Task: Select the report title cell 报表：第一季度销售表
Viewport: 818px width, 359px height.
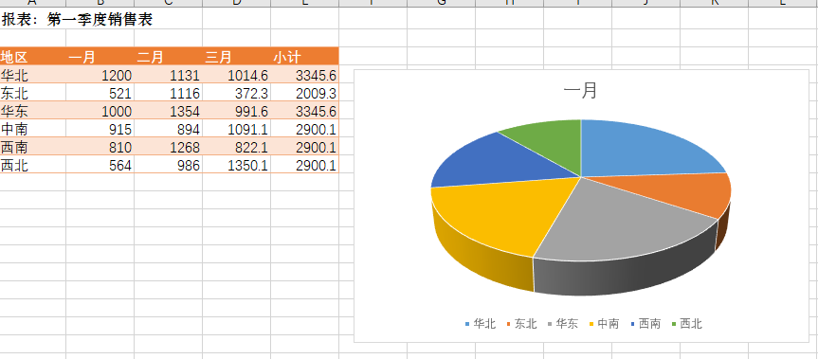Action: click(77, 20)
